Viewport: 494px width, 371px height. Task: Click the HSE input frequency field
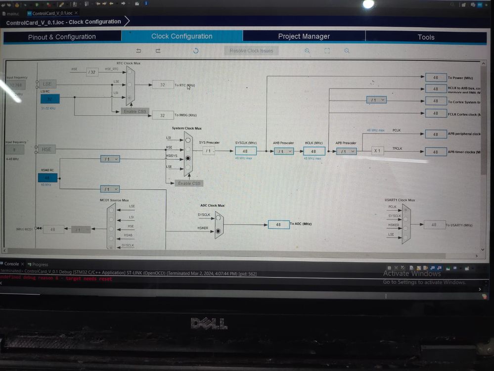point(14,149)
